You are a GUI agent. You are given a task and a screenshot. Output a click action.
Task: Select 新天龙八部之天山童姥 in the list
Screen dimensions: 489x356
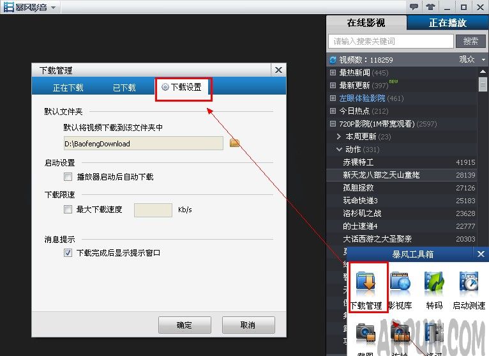[x=402, y=175]
